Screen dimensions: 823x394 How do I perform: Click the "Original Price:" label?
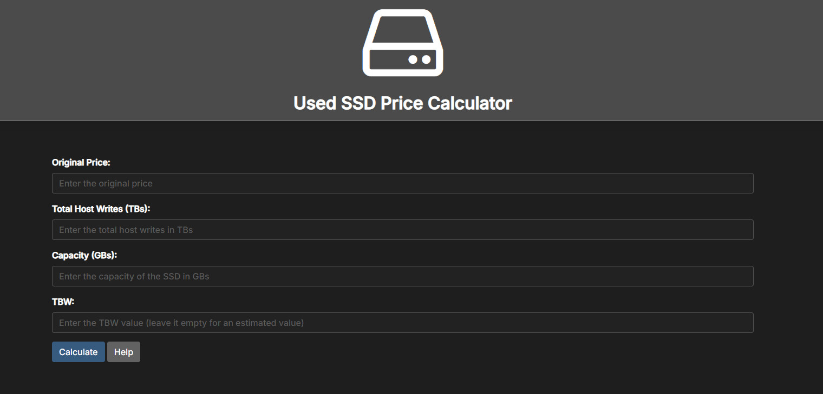[81, 162]
